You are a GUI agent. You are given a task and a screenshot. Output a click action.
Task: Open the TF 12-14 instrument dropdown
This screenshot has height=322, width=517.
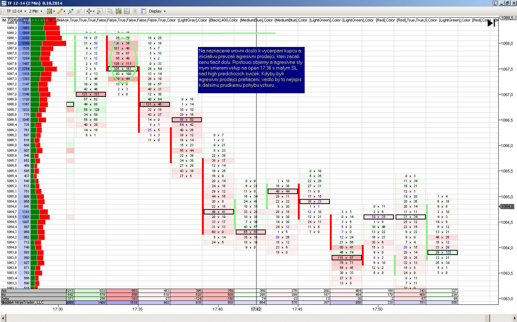tap(16, 11)
